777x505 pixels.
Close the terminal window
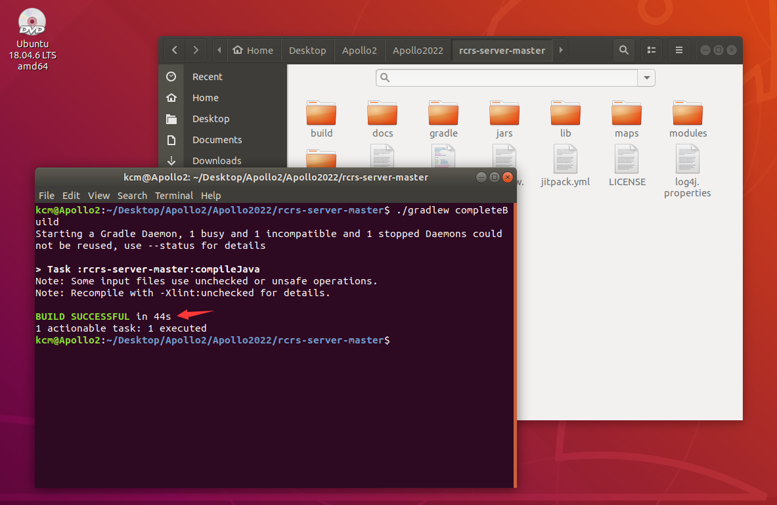coord(508,177)
